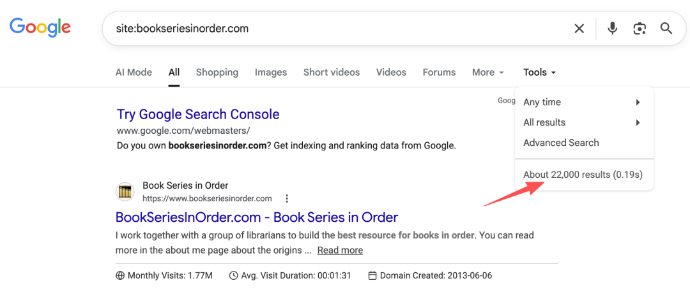Open Google Lens image search icon
Screen dimensions: 690x290
(x=640, y=29)
